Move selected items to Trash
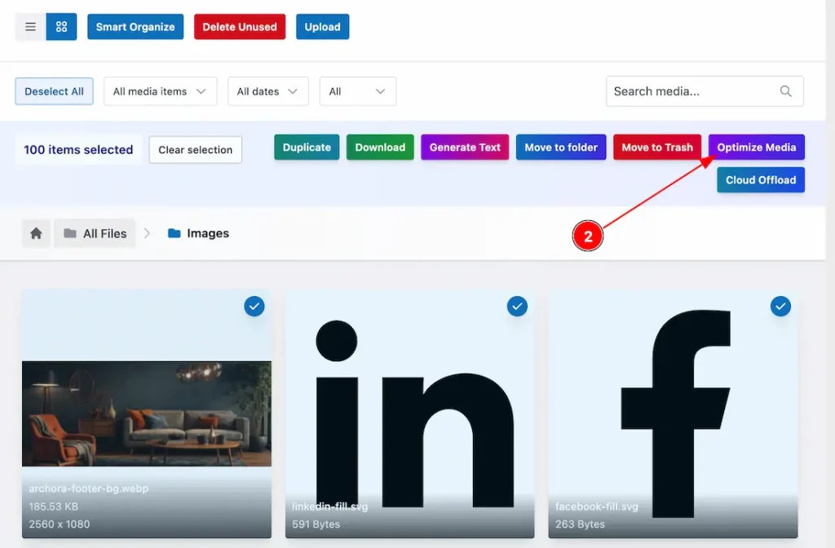Screen dimensions: 835x548 pyautogui.click(x=657, y=147)
